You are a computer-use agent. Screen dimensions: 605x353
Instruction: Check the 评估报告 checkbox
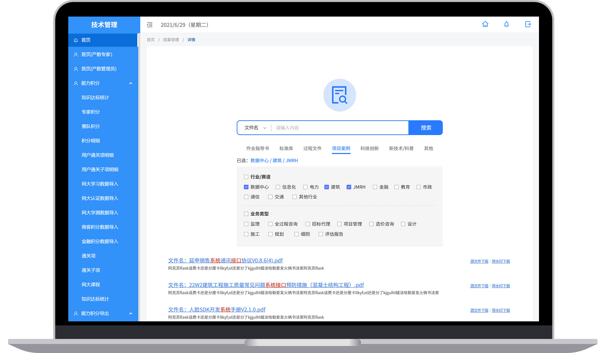[321, 234]
